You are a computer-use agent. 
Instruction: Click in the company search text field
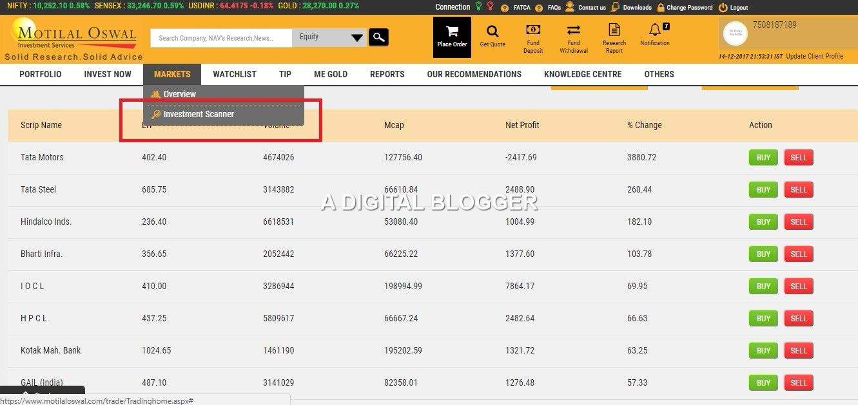[220, 38]
